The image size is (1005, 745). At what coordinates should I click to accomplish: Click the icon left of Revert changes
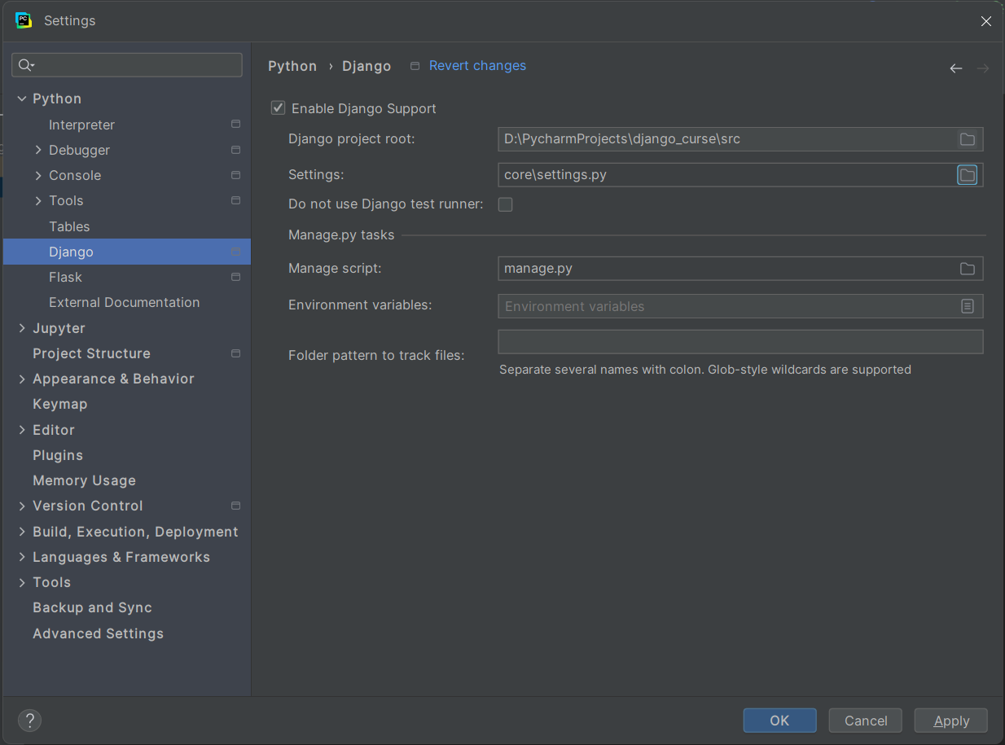pos(415,66)
